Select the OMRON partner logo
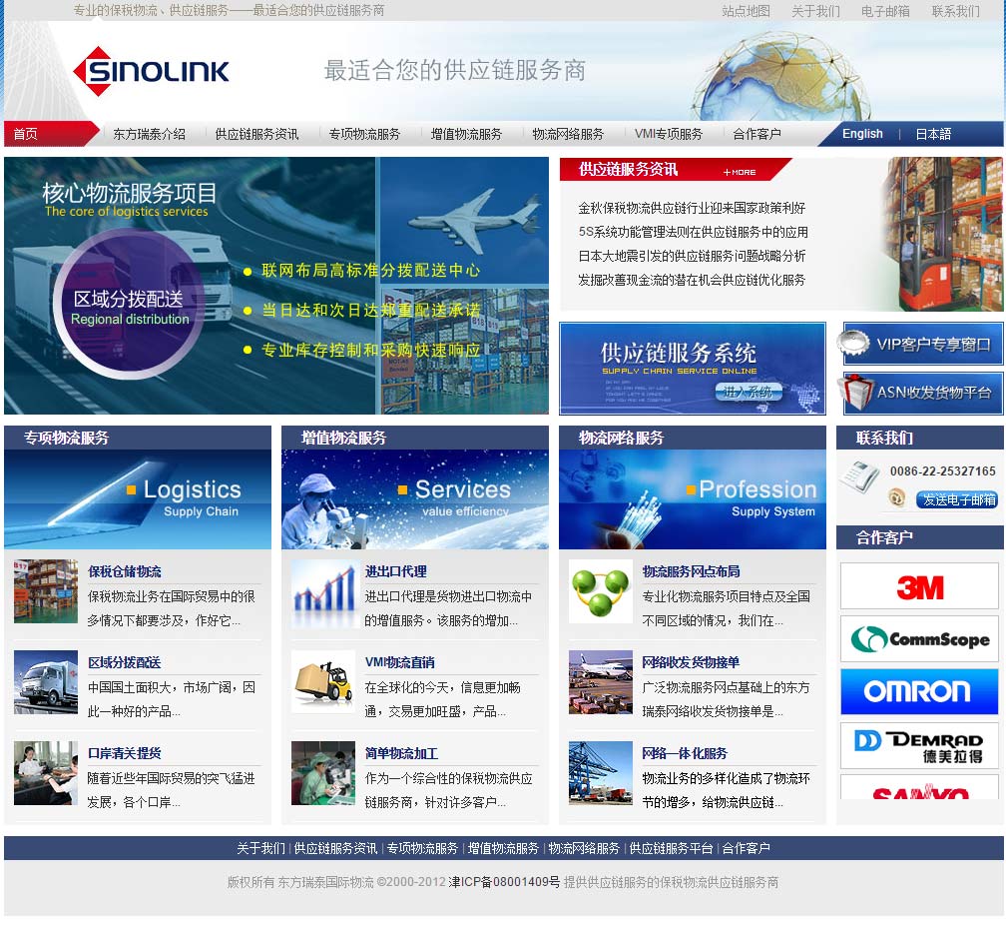 [918, 691]
